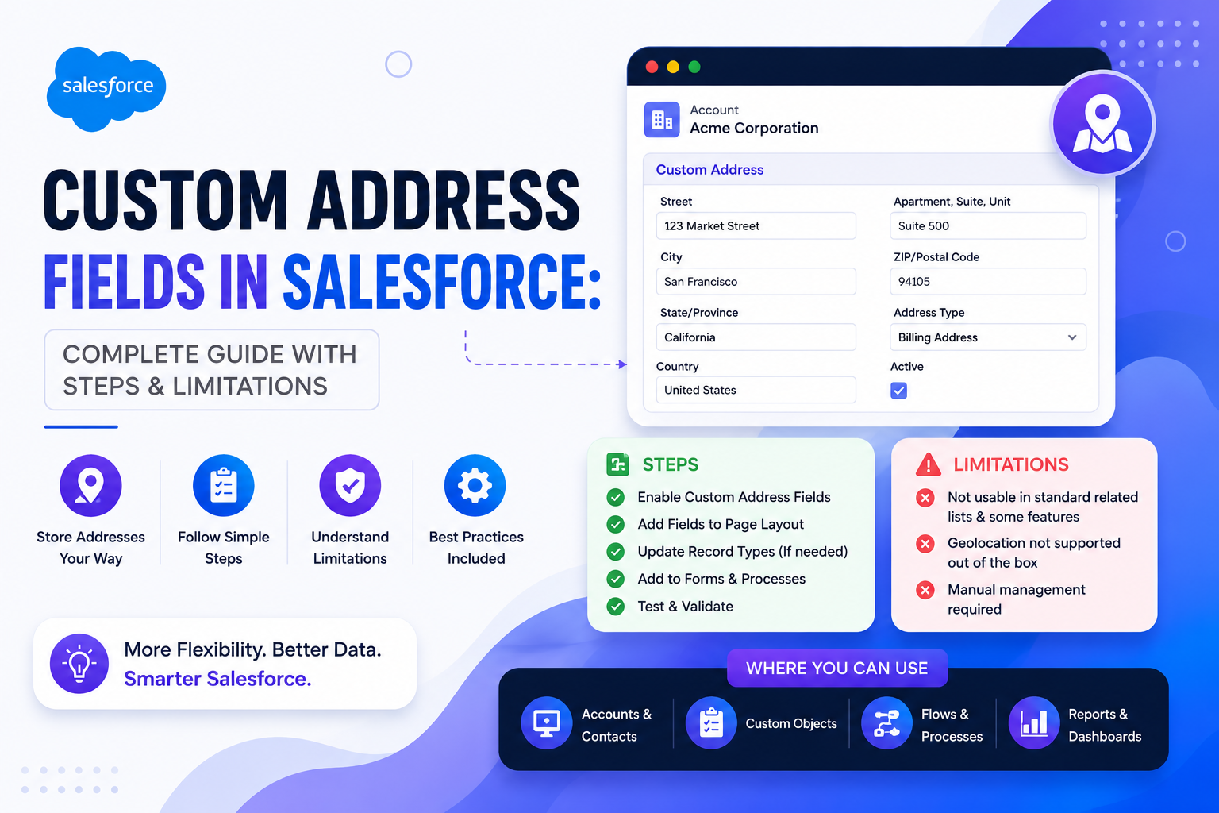Click the Understand Limitations shield icon

350,485
